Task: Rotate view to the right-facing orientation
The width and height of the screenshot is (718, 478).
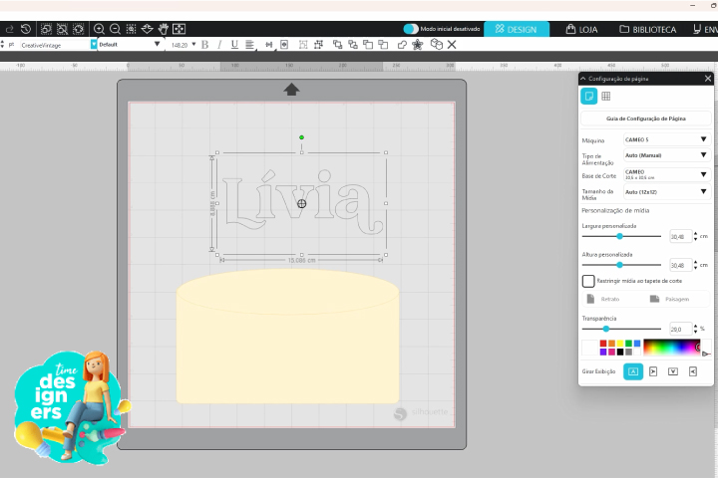Action: pyautogui.click(x=652, y=371)
